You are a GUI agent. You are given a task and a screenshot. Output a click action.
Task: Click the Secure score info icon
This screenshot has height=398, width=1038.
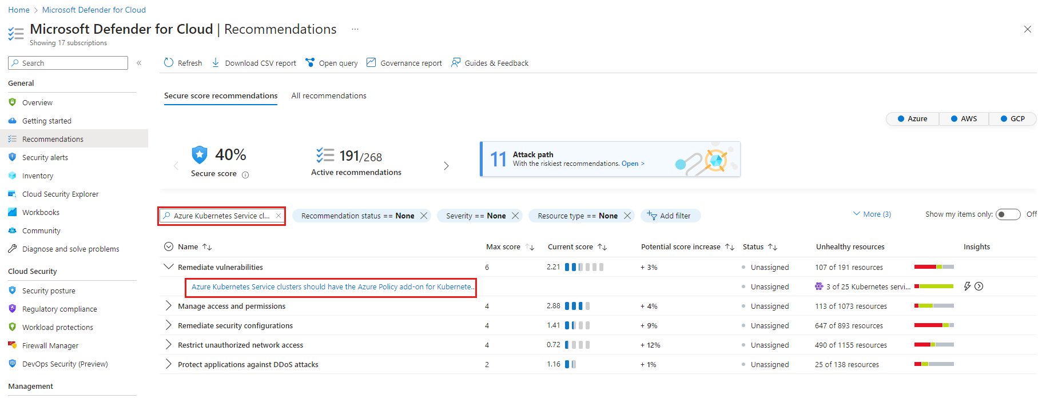click(245, 175)
